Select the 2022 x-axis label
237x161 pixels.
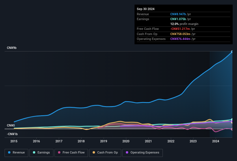pos(171,141)
